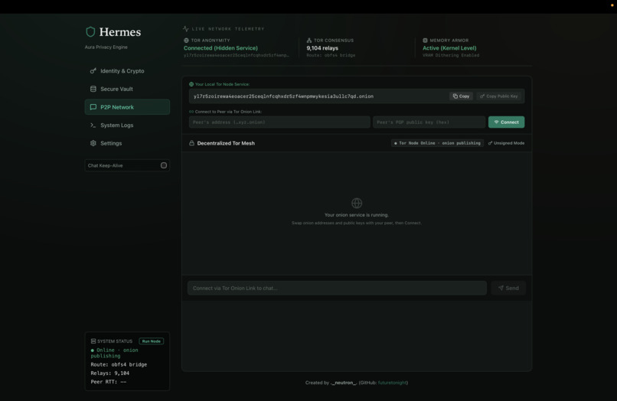Click the pulse icon beside Live Network Telemetry
The image size is (617, 401).
(186, 29)
